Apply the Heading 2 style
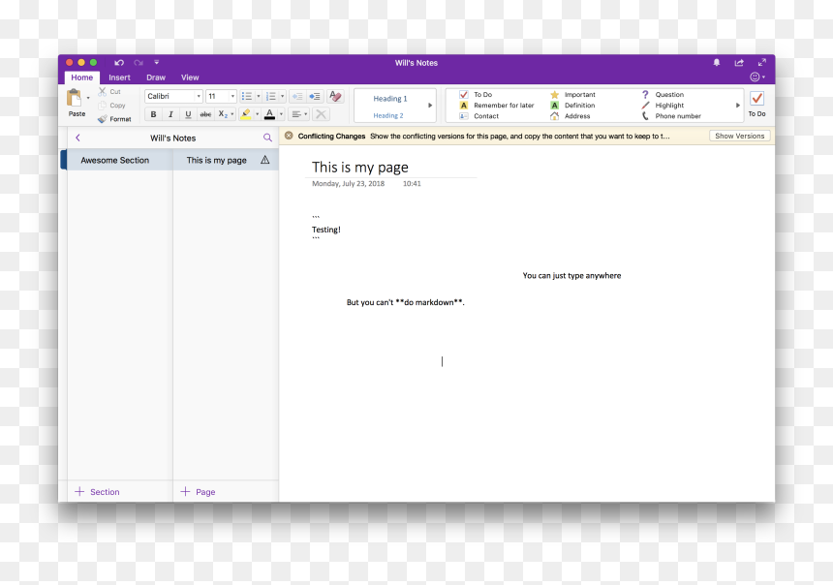The width and height of the screenshot is (833, 585). point(388,115)
